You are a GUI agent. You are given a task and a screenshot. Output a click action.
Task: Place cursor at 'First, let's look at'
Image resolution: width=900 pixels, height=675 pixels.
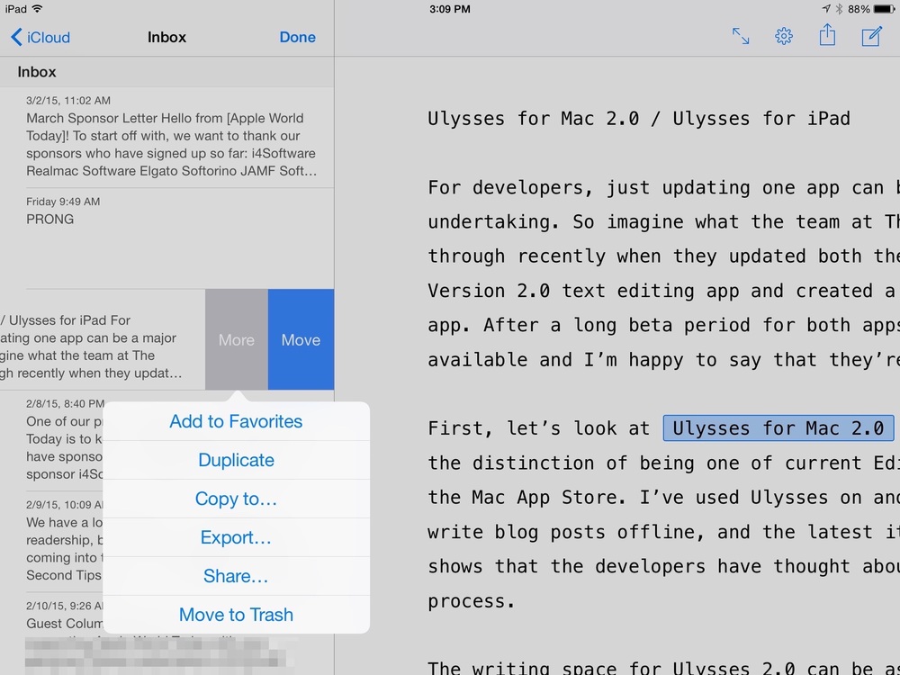click(x=538, y=428)
